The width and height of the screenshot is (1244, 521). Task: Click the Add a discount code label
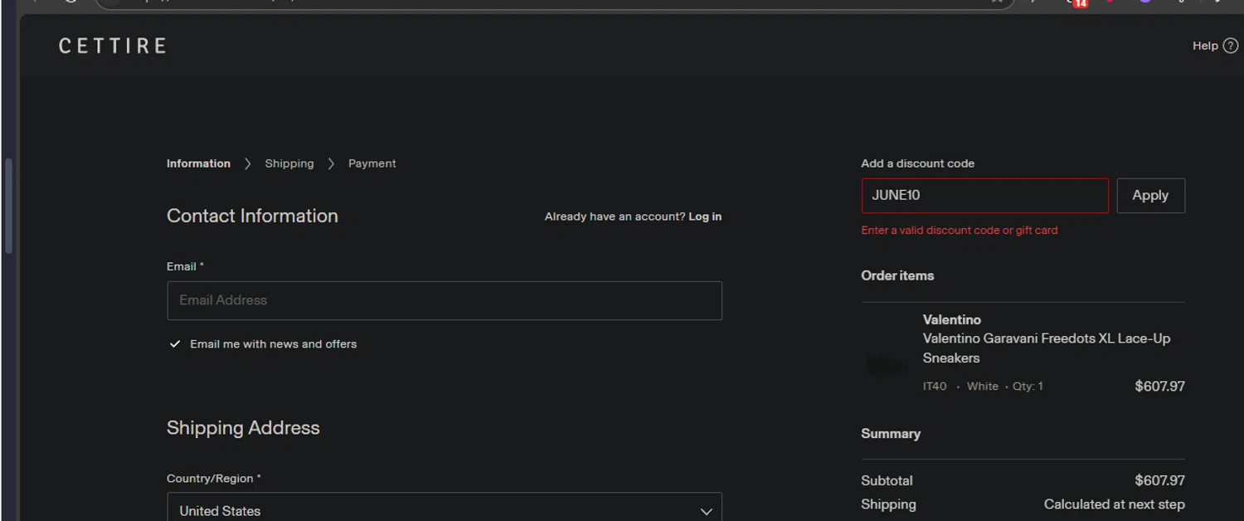[x=918, y=163]
